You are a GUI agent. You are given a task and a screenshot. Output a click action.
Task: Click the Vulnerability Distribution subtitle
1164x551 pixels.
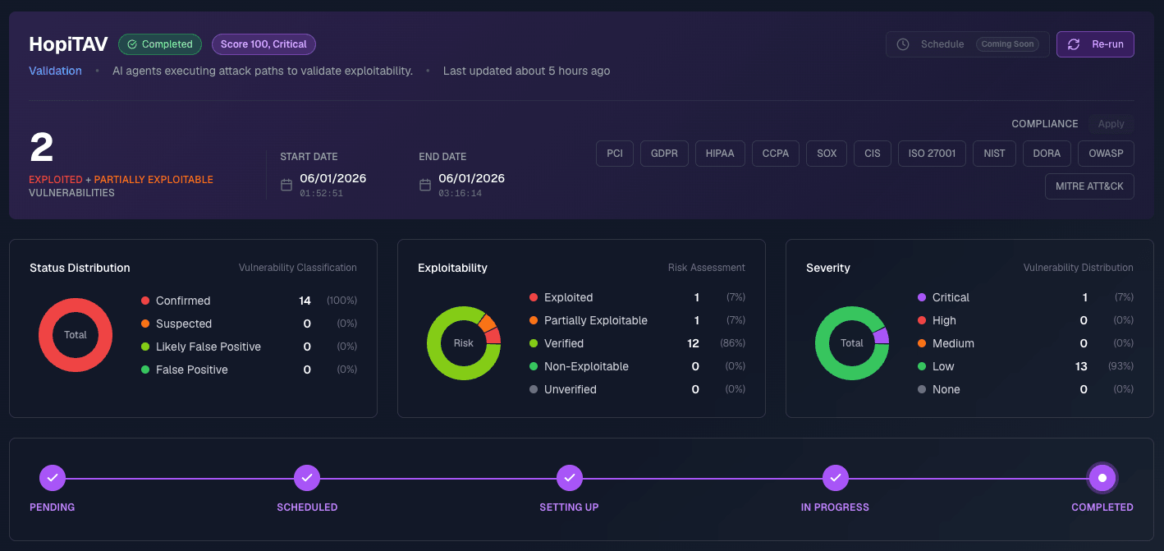1079,268
